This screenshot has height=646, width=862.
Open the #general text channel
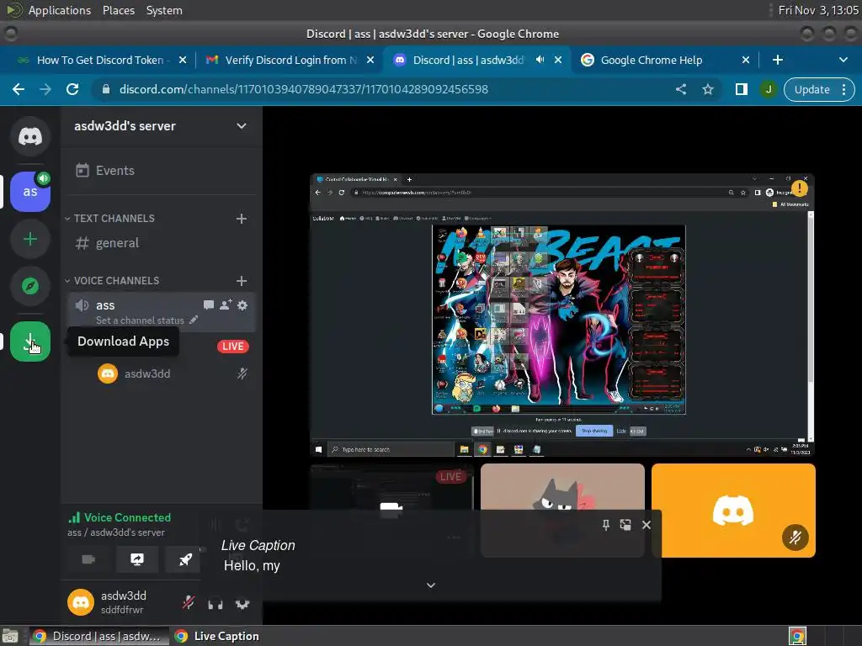click(161, 243)
